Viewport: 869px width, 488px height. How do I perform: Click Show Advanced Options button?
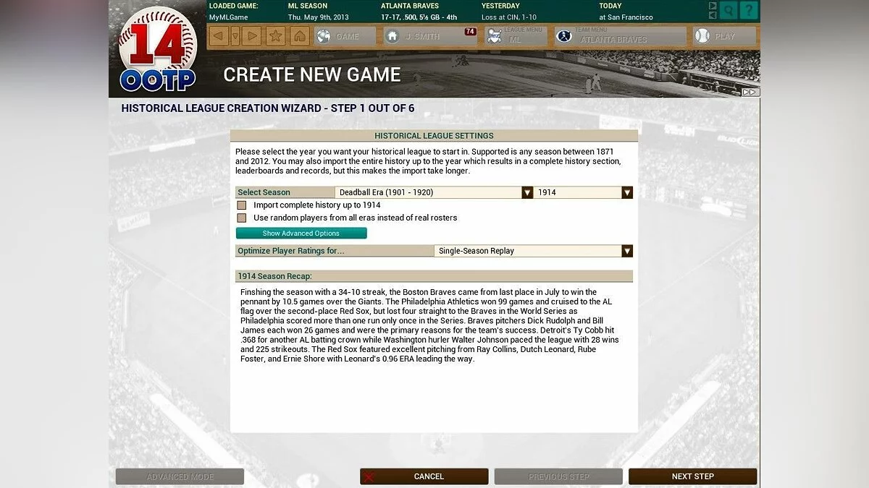click(301, 234)
